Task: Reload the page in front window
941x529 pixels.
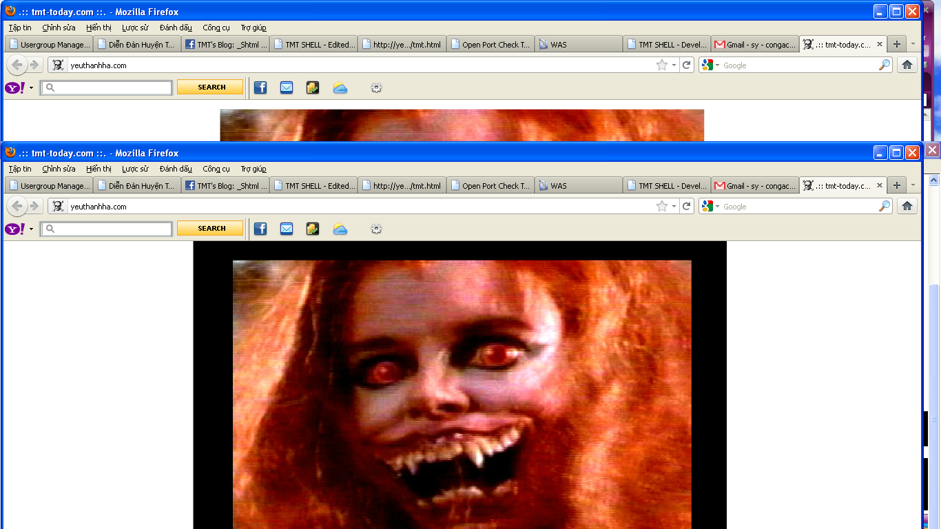Action: point(686,206)
